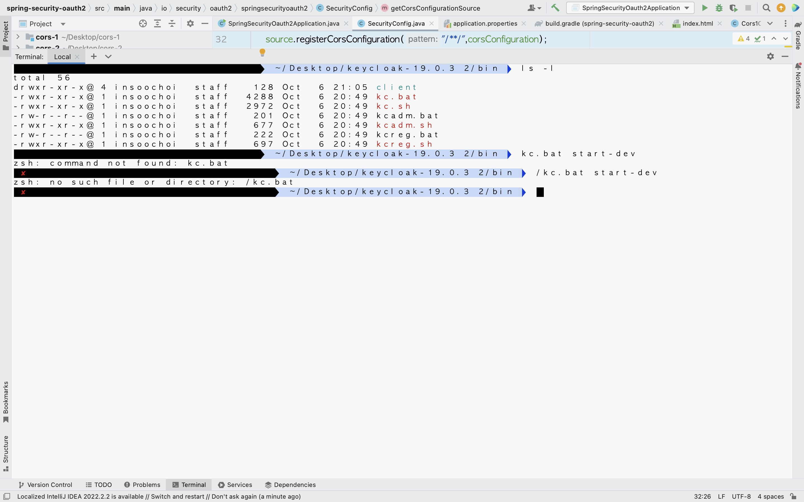Open the Version Control tool window
The height and width of the screenshot is (502, 804).
coord(45,485)
